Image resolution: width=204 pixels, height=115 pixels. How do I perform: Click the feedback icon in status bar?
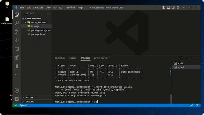click(191, 105)
